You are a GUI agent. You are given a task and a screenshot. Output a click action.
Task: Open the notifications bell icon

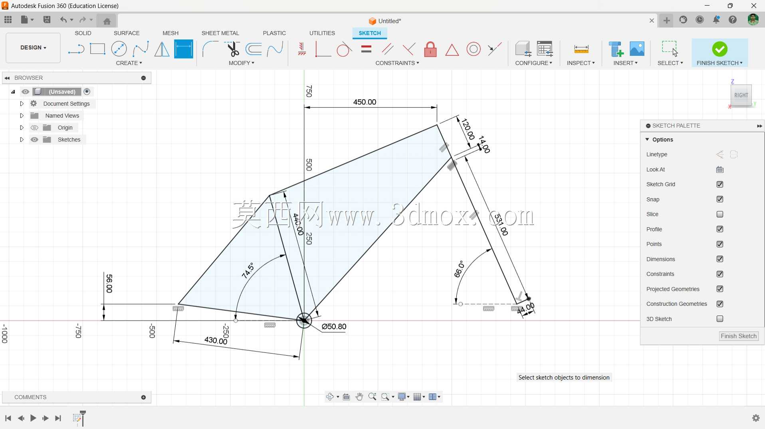coord(716,20)
